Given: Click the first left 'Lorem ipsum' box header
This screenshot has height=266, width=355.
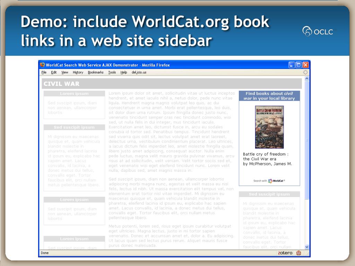Looking at the screenshot, I should point(74,94).
